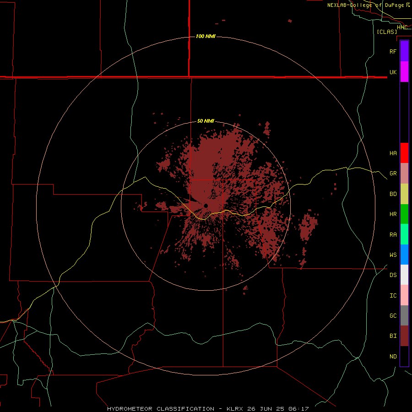
Task: Click the magenta UK legend color swatch
Action: [404, 72]
